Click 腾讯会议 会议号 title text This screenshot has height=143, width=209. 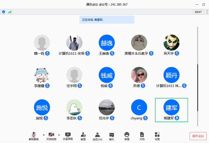tap(107, 5)
